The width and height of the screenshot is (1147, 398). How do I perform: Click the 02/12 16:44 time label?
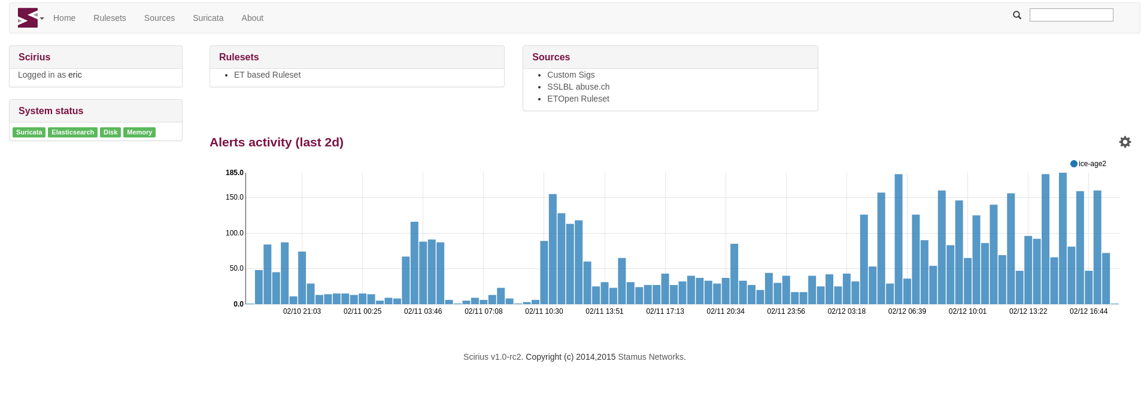point(1088,311)
